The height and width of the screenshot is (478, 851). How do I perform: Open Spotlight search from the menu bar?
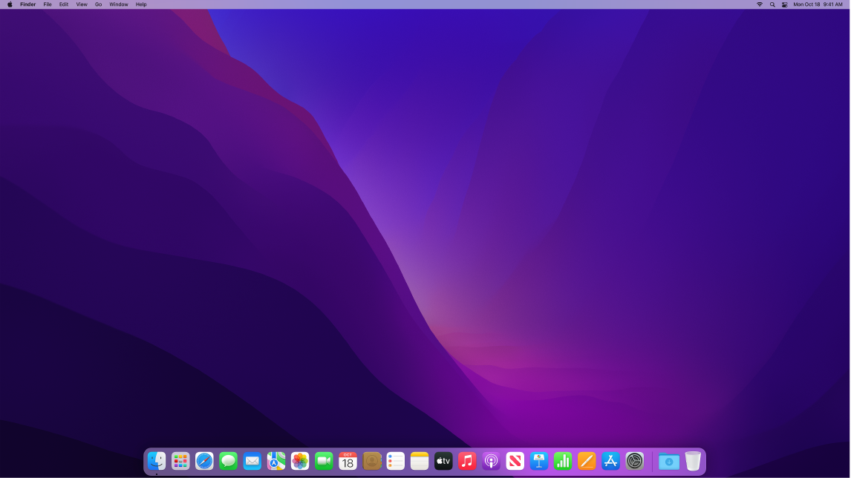771,4
